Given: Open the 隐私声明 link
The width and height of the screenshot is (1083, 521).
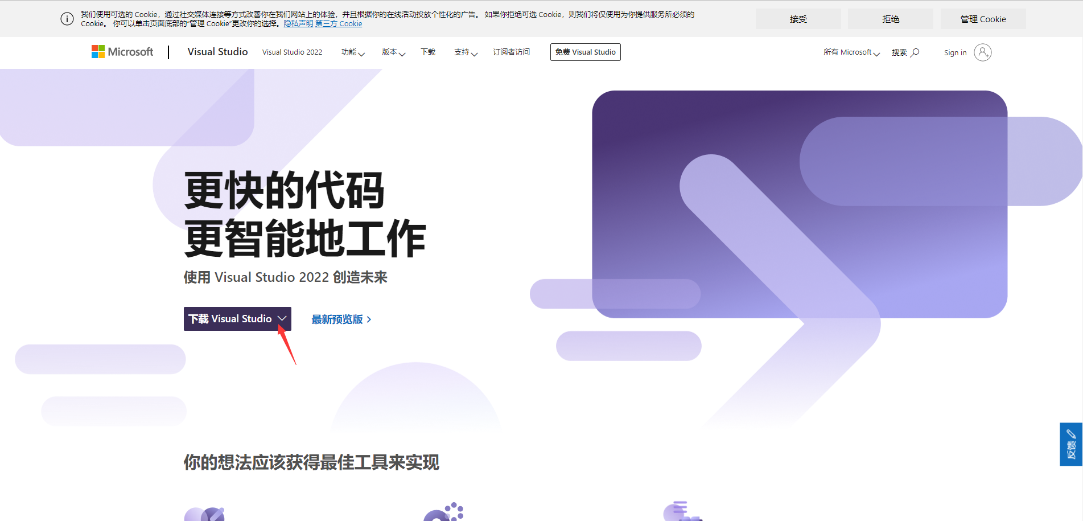Looking at the screenshot, I should click(x=298, y=24).
